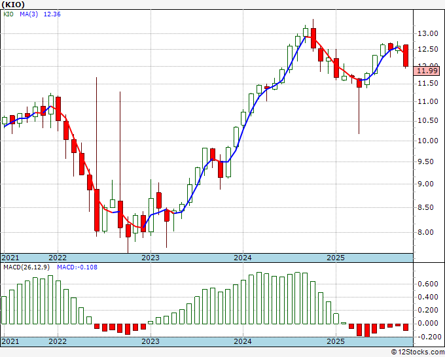Click the last red candlestick ending near 11.99
This screenshot has width=445, height=357.
[406, 56]
